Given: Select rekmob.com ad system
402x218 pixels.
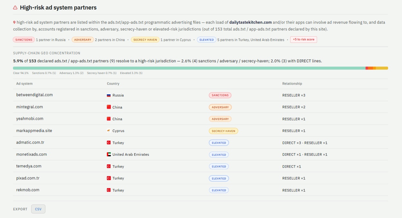Looking at the screenshot, I should (28, 190).
